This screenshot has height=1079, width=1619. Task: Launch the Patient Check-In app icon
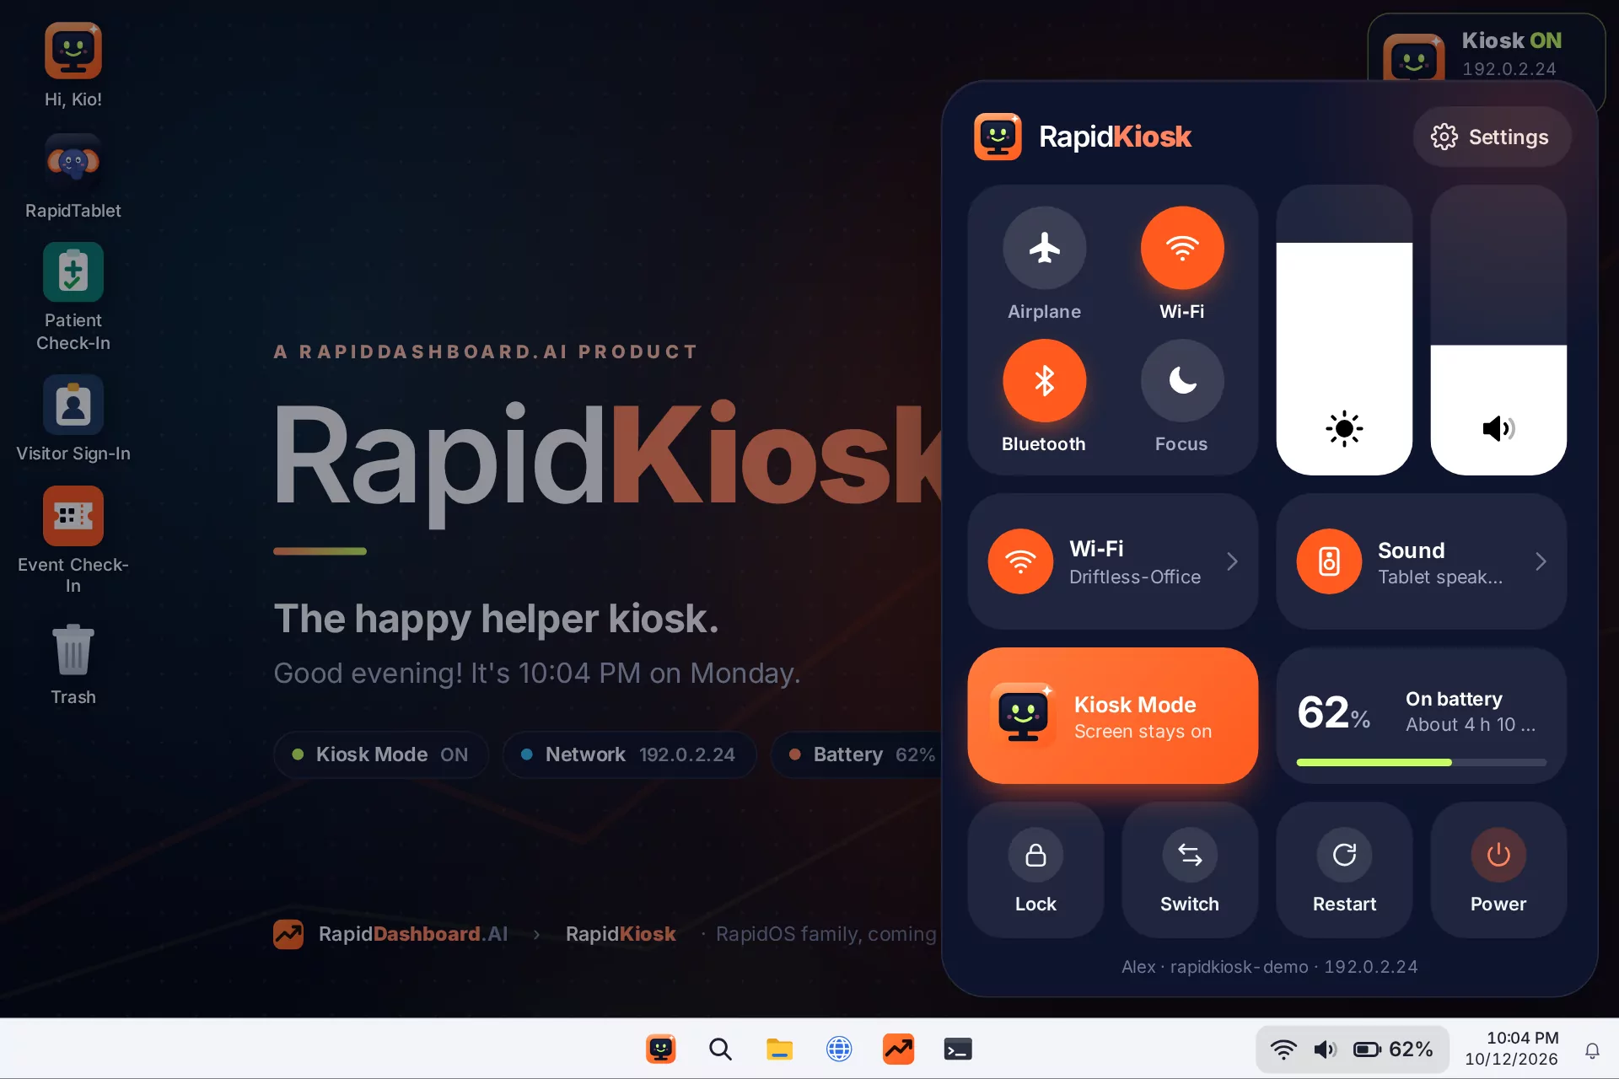(73, 297)
